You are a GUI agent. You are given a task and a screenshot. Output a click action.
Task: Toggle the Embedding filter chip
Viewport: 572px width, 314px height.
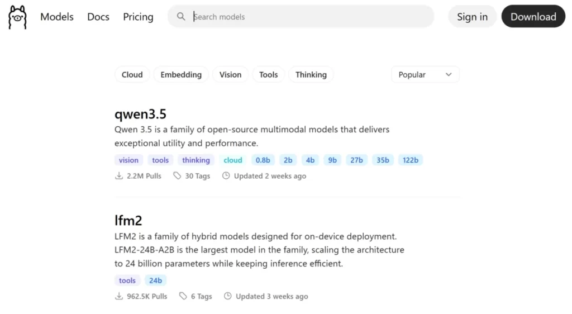181,75
